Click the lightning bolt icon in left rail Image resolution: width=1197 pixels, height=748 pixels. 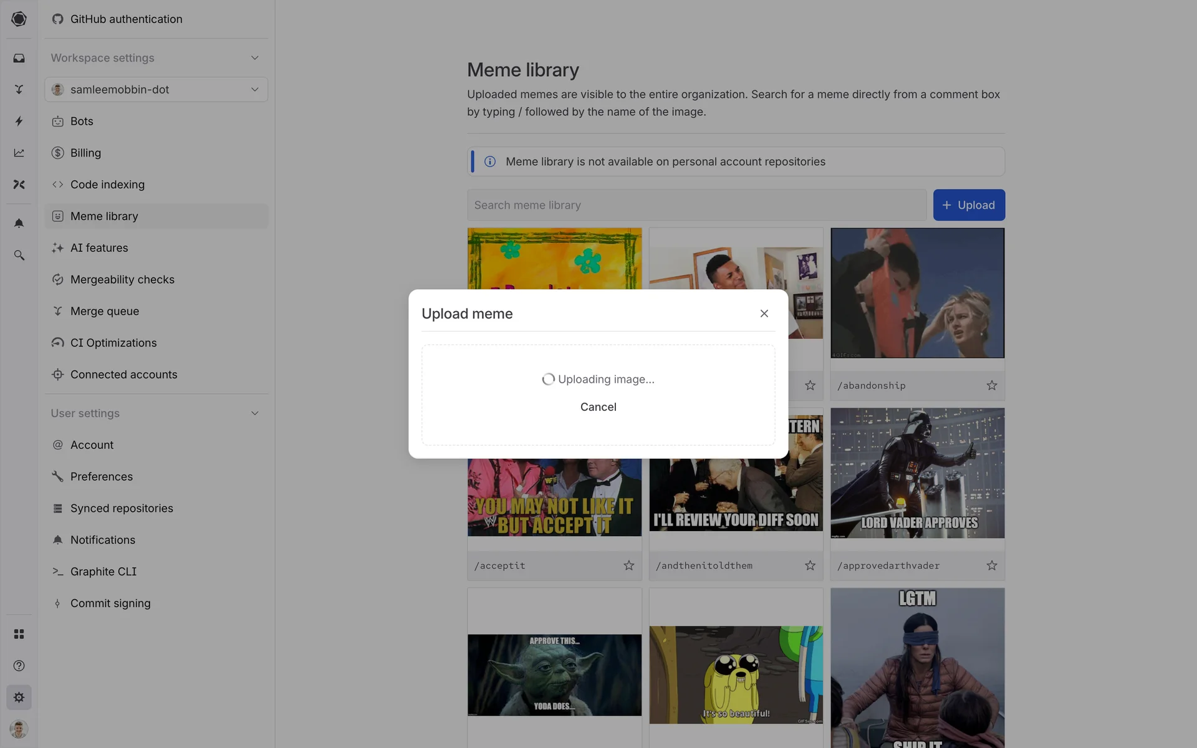pos(19,121)
